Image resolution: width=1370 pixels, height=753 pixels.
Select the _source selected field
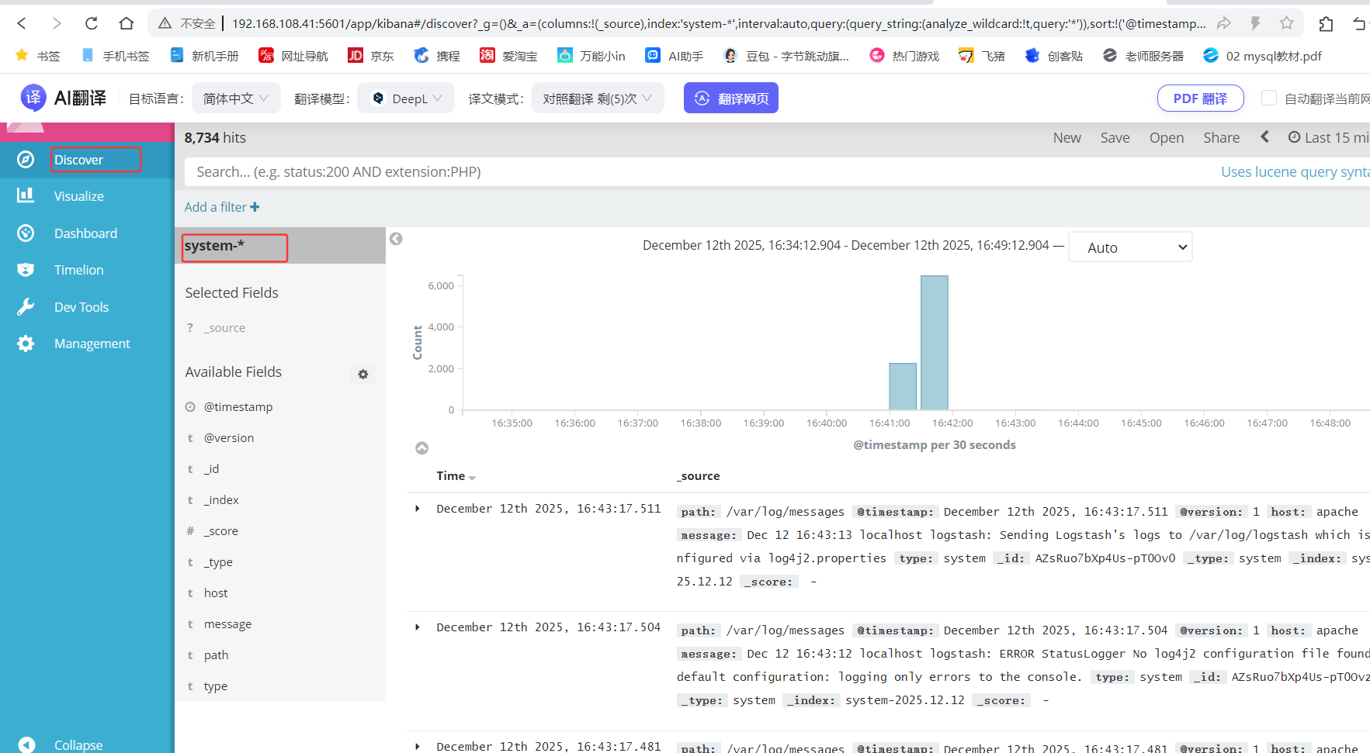[225, 328]
